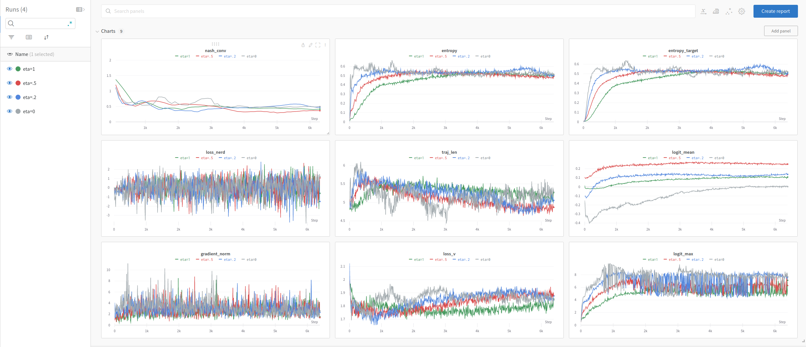Image resolution: width=806 pixels, height=347 pixels.
Task: Click eta=0 legend in entropy_target chart
Action: (717, 56)
